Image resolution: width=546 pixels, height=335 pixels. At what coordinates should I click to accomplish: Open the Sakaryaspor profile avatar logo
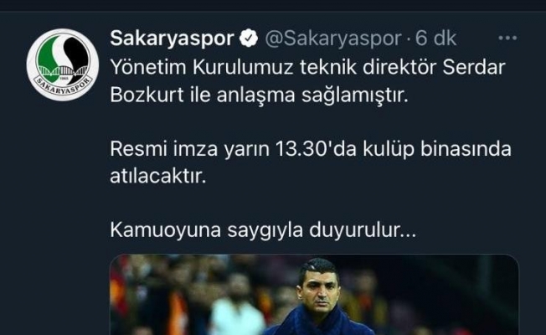click(x=63, y=64)
